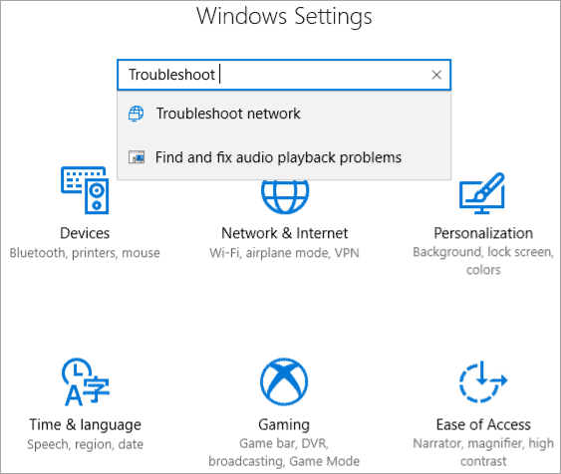The image size is (561, 474).
Task: Open the Network & Internet label
Action: click(x=284, y=233)
